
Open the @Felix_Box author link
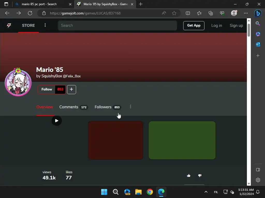point(72,76)
